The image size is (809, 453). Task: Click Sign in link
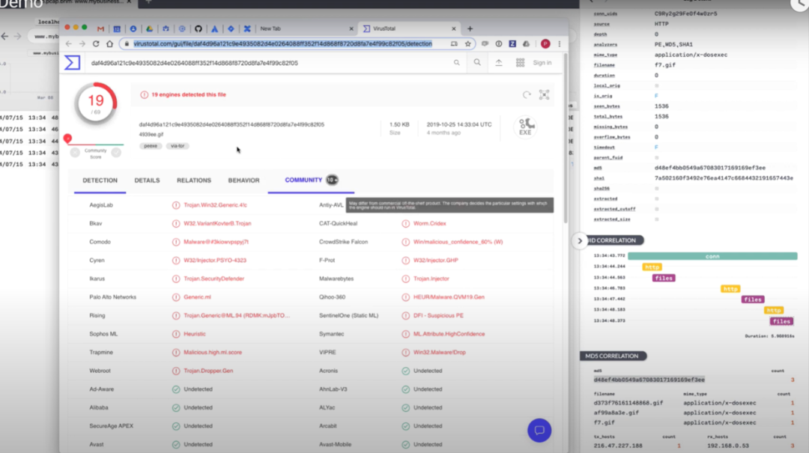[x=542, y=62]
